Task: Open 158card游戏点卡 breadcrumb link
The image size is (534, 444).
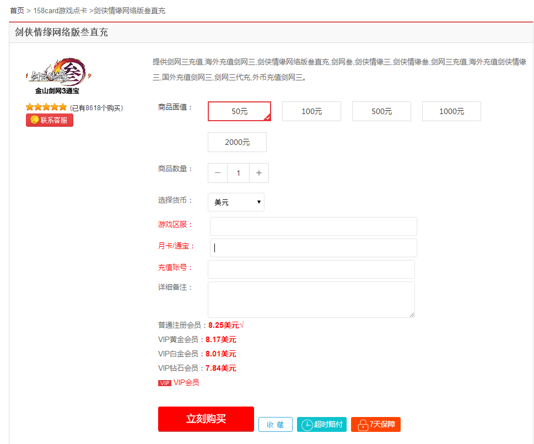Action: 60,10
